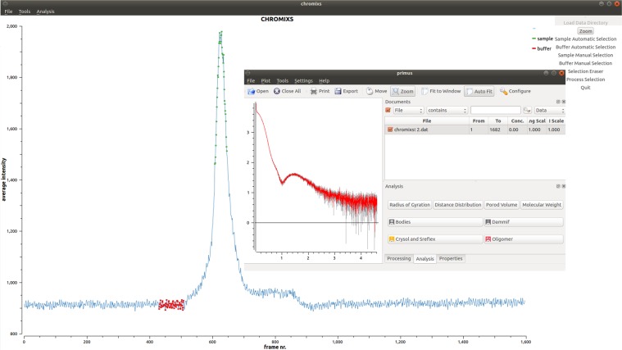This screenshot has width=622, height=350.
Task: Click the I Scale column header
Action: 556,121
